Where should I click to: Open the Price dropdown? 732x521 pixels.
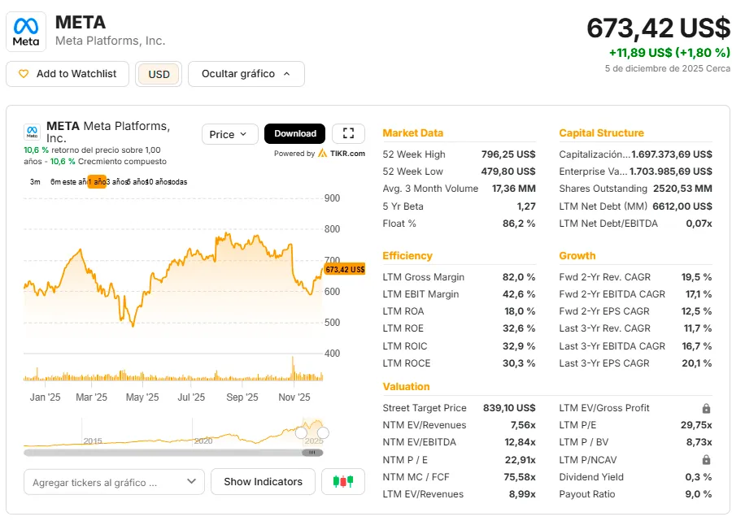click(229, 134)
